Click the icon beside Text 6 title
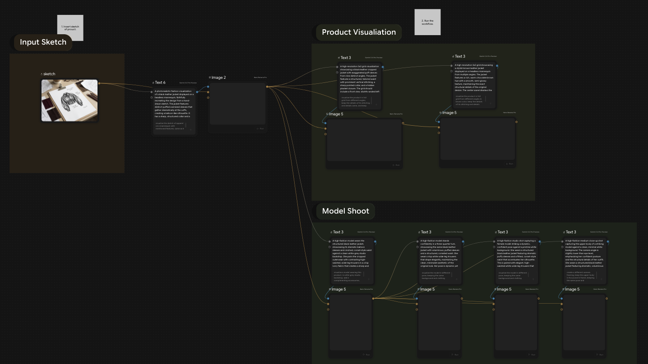 (x=153, y=82)
